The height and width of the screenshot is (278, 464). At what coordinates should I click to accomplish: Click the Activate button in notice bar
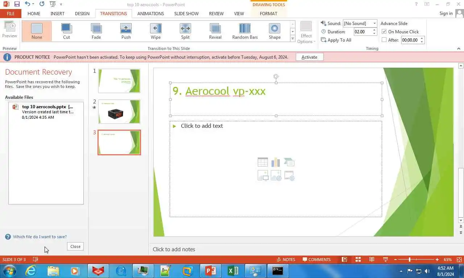point(310,57)
